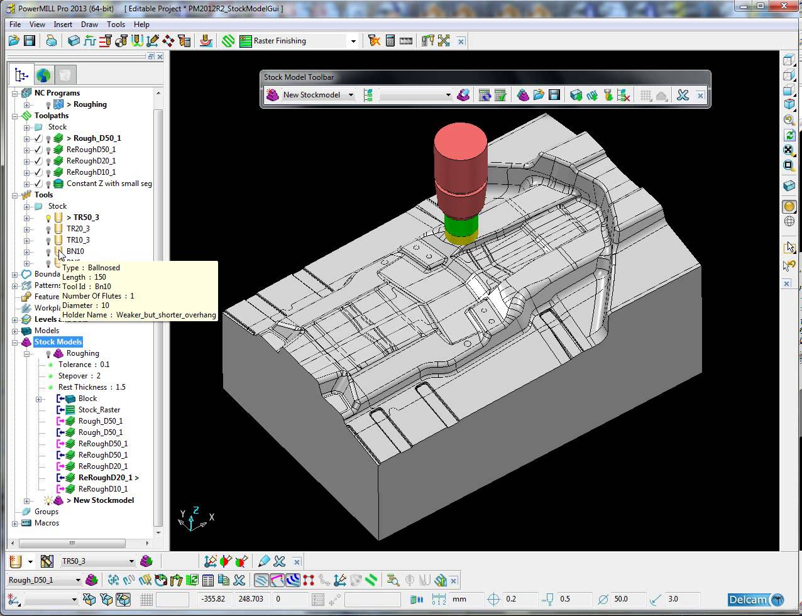Viewport: 802px width, 616px height.
Task: Open the Raster Finishing strategy dropdown
Action: pyautogui.click(x=353, y=41)
